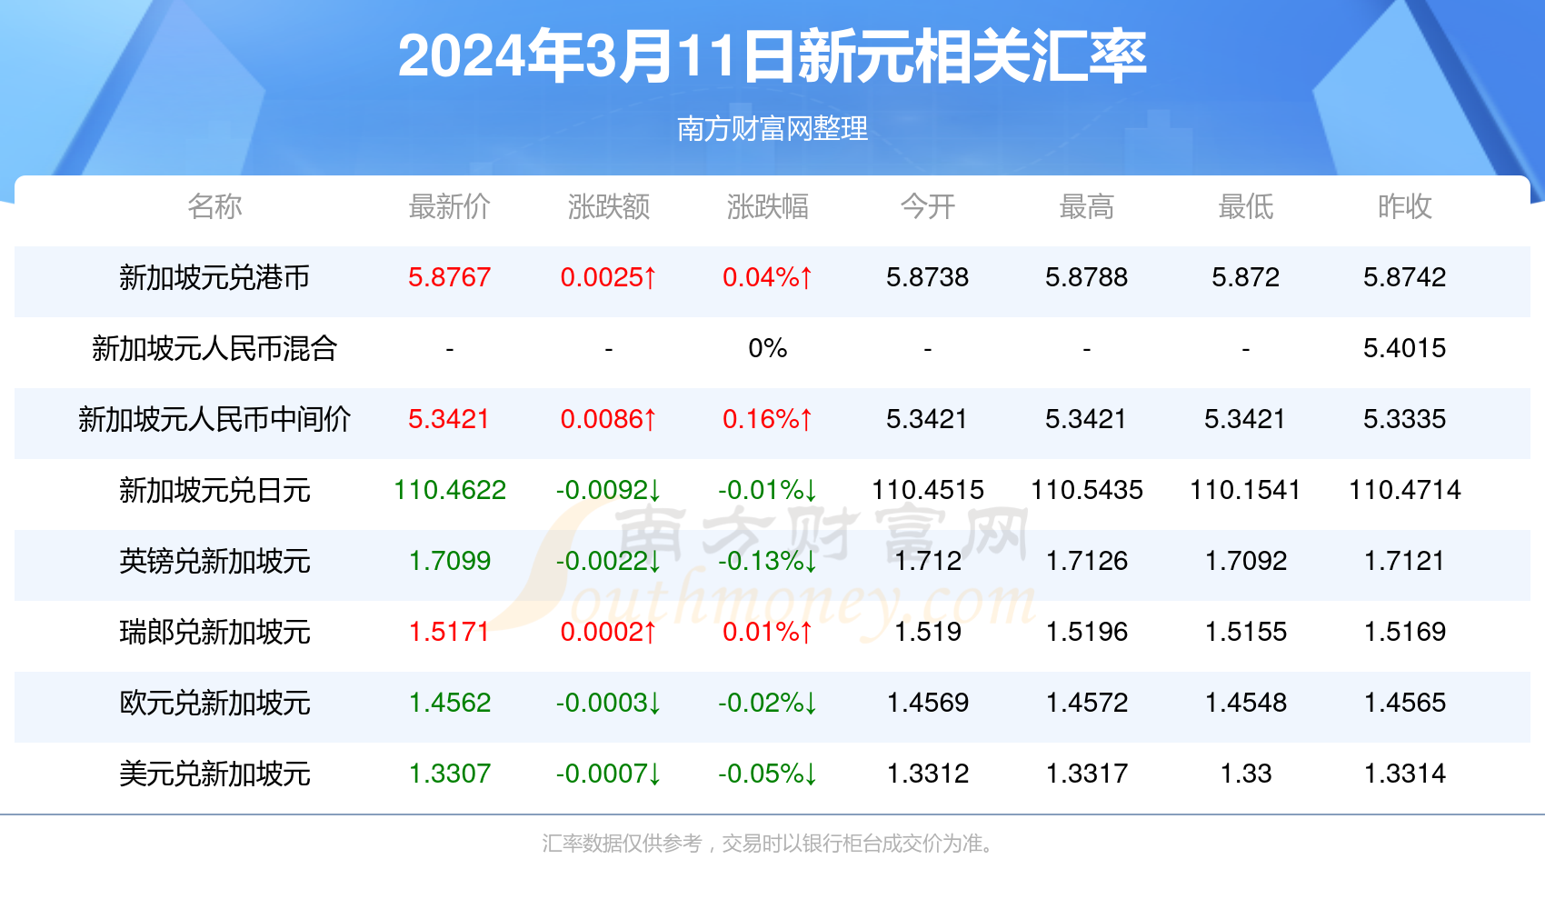The image size is (1545, 909).
Task: Select the row name 新加坡元人民币中间价
Action: [214, 419]
